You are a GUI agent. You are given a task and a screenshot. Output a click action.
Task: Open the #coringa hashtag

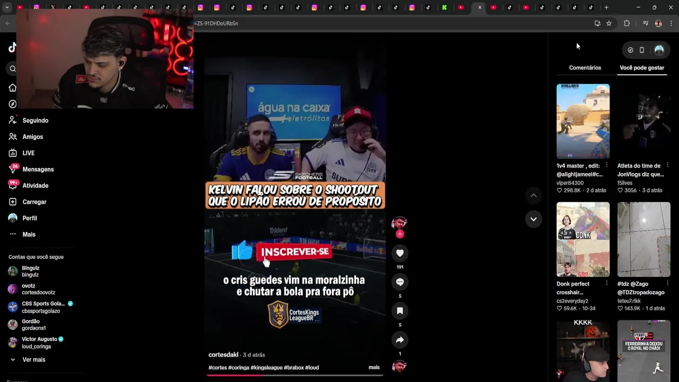[x=239, y=367]
